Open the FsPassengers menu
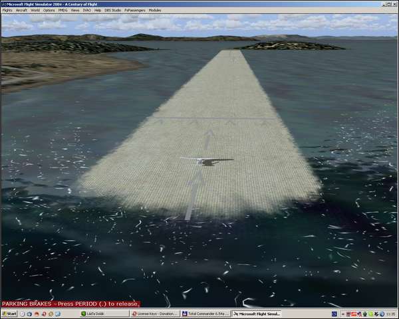Image resolution: width=399 pixels, height=319 pixels. point(134,10)
